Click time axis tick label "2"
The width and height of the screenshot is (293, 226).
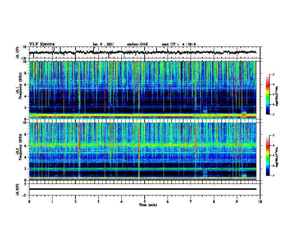pyautogui.click(x=75, y=202)
